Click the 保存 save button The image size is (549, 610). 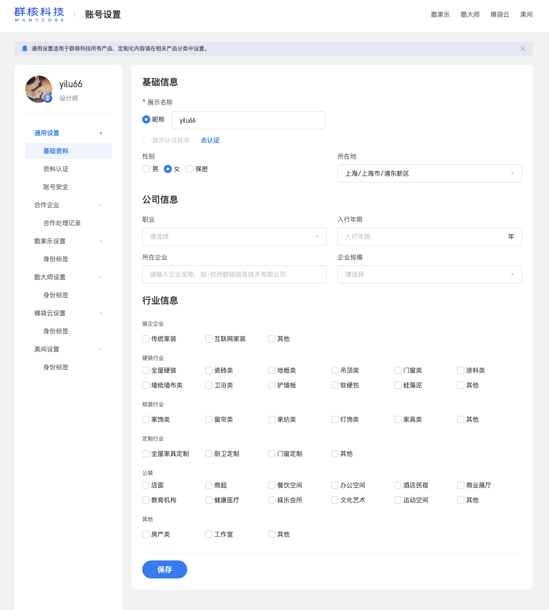coord(165,569)
